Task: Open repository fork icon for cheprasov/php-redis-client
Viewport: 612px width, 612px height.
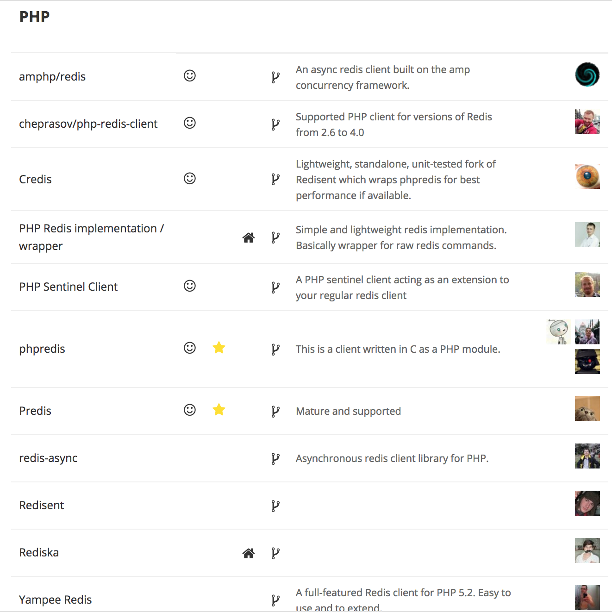Action: pos(275,124)
